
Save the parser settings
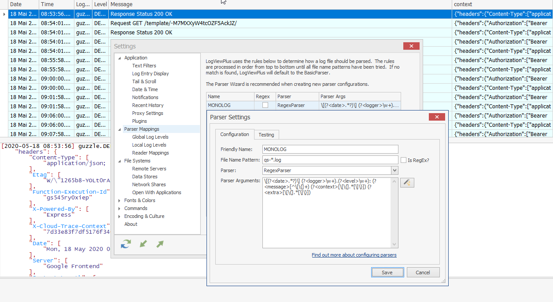pyautogui.click(x=387, y=273)
